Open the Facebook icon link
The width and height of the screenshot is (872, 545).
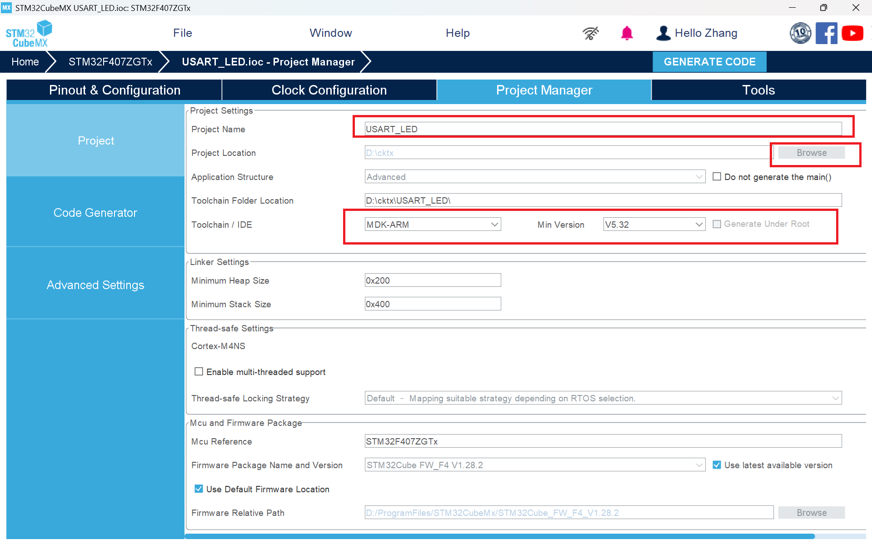[x=827, y=33]
